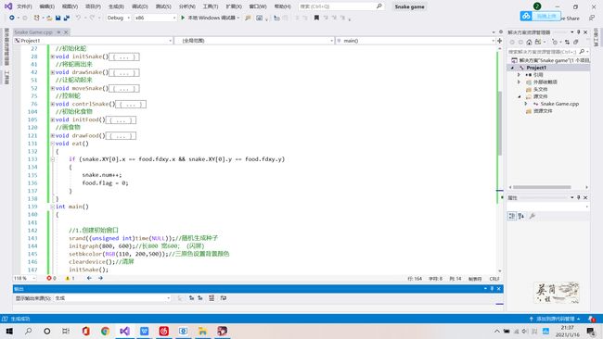Click the categorized view icon in Properties panel

coord(512,216)
